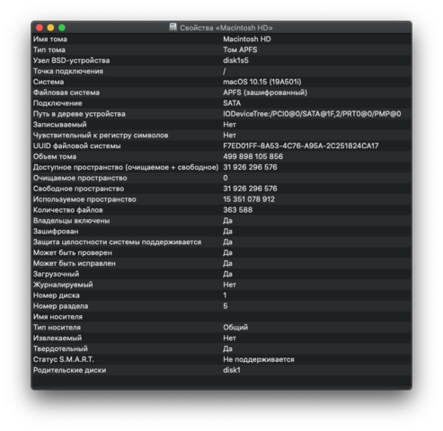
Task: Click the window title 'Свойства «Macintosh HD»'
Action: tap(226, 28)
